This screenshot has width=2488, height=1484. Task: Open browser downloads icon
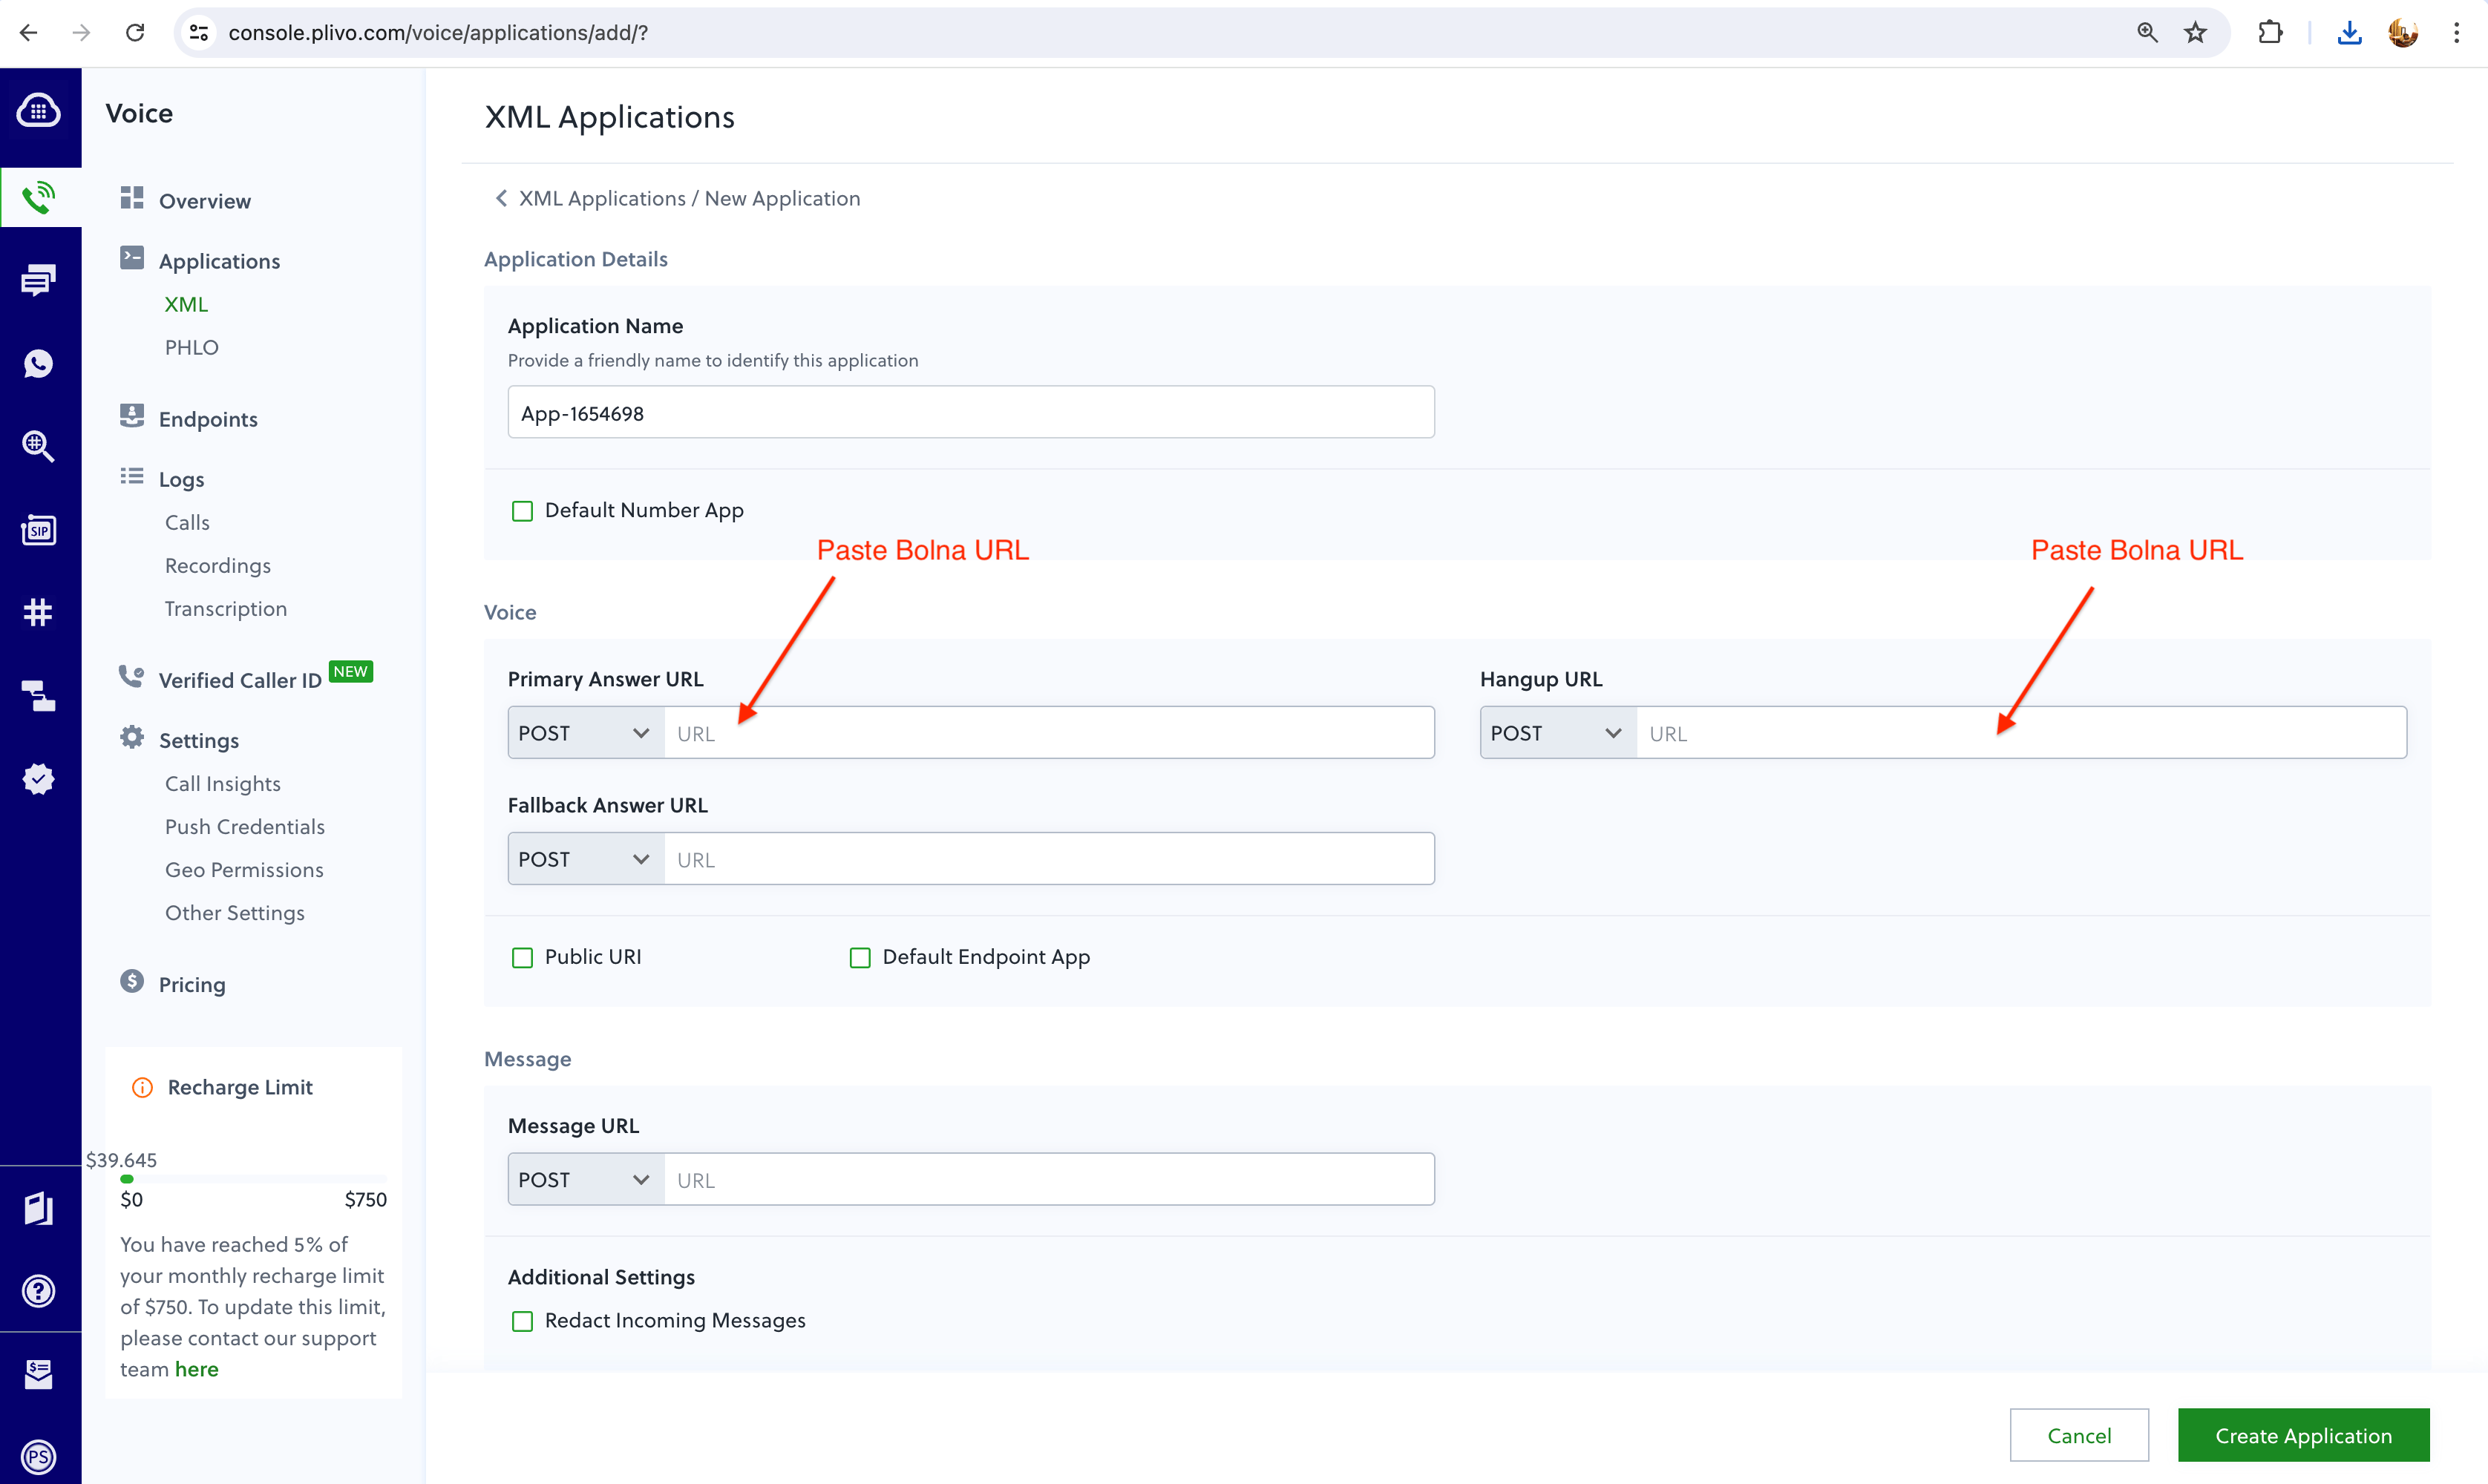pos(2350,32)
